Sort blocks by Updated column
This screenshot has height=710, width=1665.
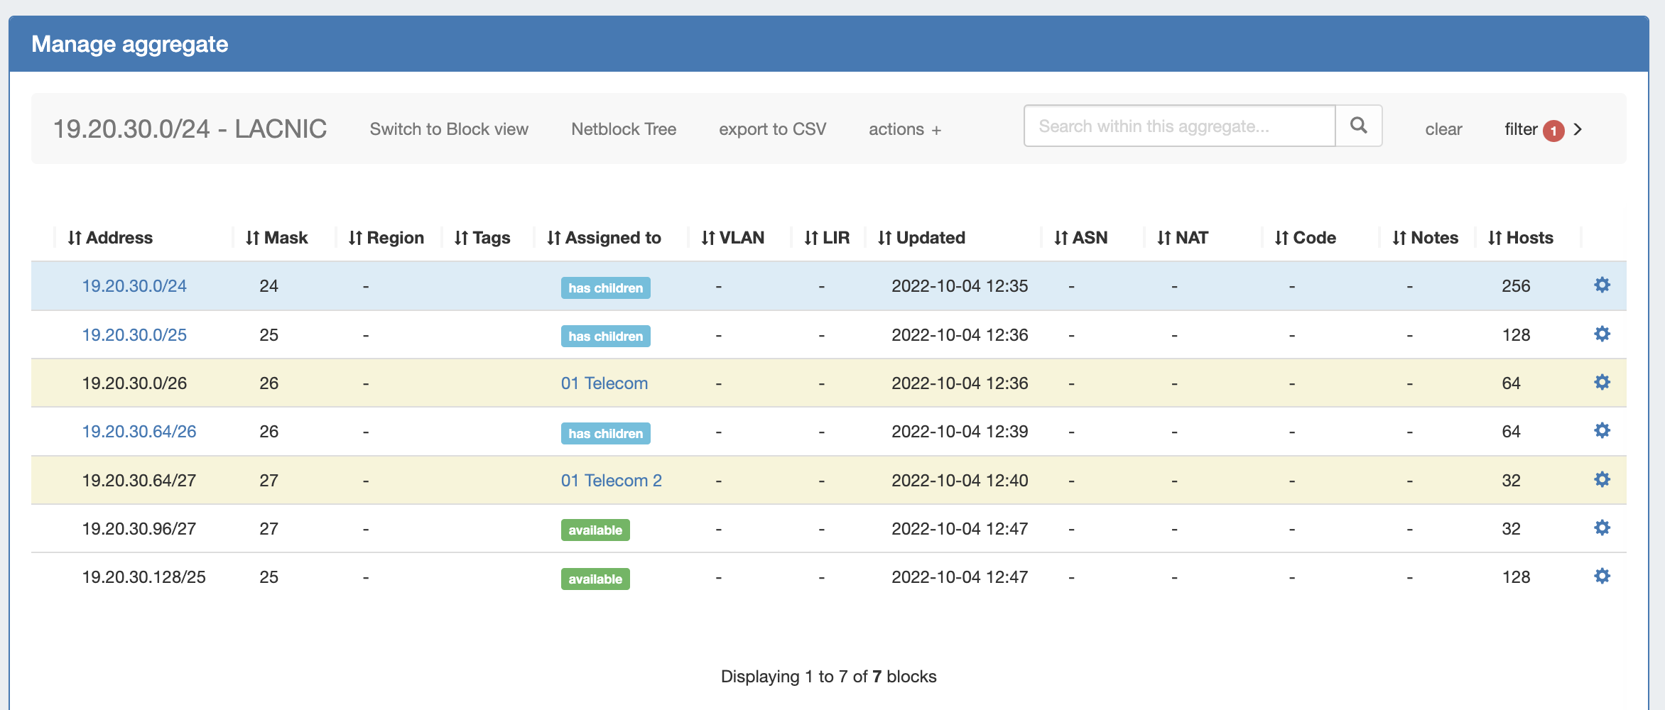pos(921,238)
